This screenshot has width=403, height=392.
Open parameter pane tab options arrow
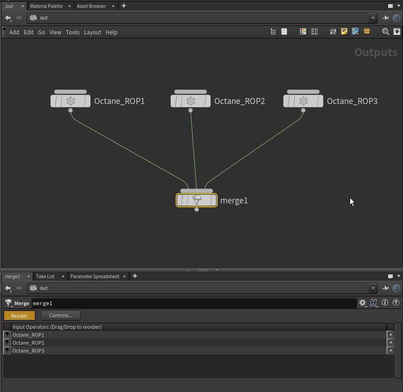[399, 276]
